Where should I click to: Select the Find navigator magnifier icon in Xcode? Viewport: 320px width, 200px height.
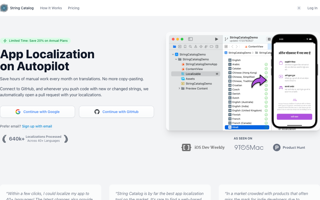(190, 46)
